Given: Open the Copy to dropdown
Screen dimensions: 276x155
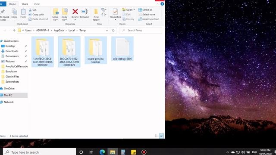Looking at the screenshot, I should click(x=64, y=15).
